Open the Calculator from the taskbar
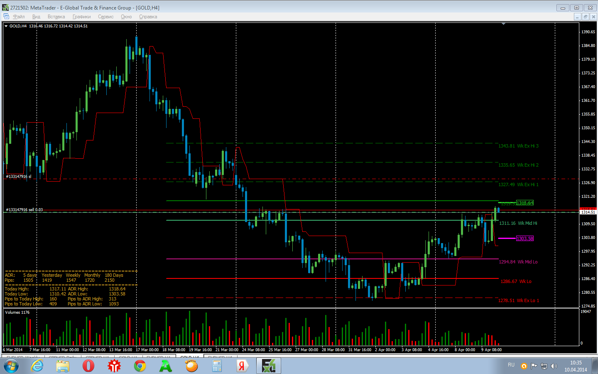The image size is (598, 374). (x=217, y=366)
